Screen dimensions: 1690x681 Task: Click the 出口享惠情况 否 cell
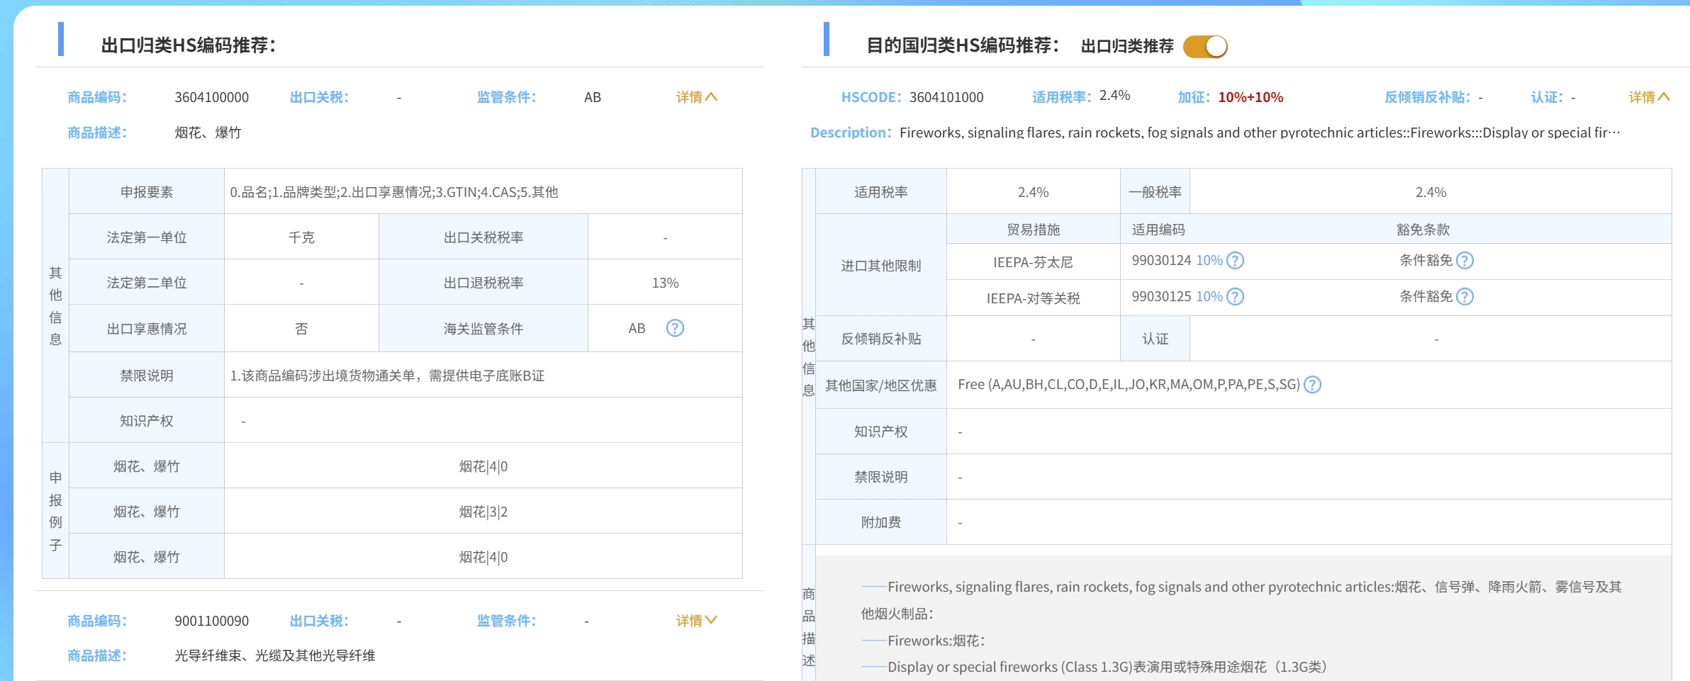click(x=301, y=329)
